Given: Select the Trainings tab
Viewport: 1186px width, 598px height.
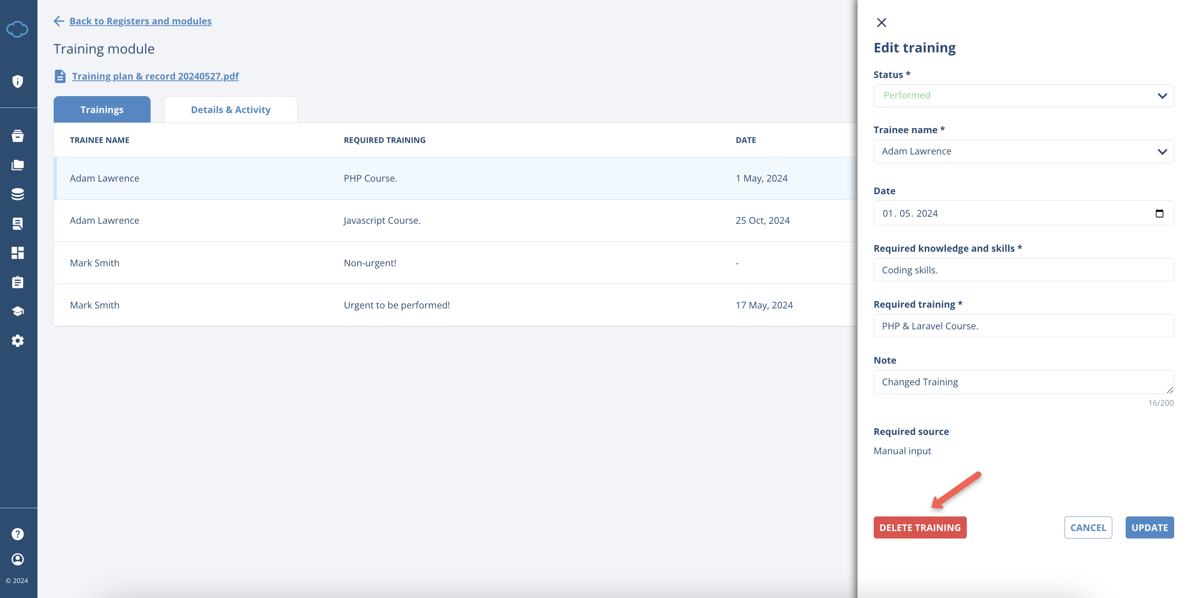Looking at the screenshot, I should tap(102, 110).
